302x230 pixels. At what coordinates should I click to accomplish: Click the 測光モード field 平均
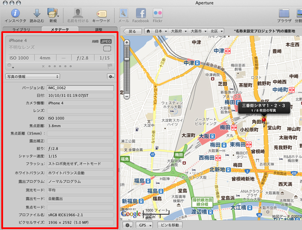(80, 190)
